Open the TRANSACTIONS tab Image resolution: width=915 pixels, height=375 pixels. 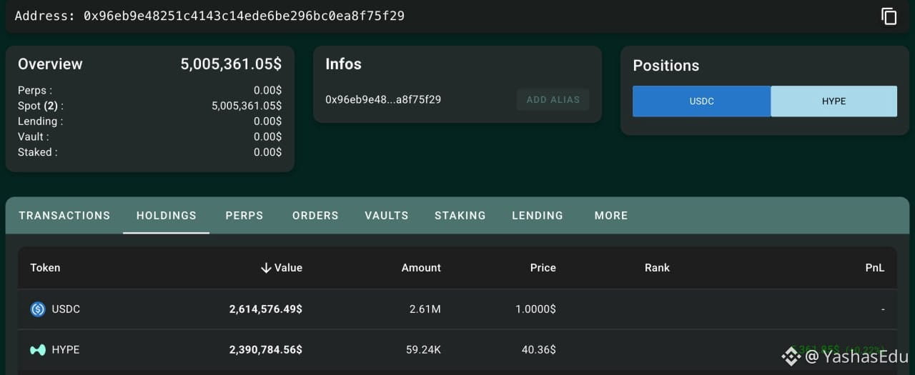click(x=64, y=215)
